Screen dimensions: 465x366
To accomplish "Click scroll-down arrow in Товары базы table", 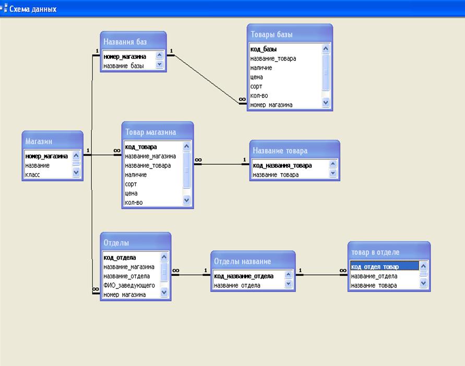I will (326, 103).
